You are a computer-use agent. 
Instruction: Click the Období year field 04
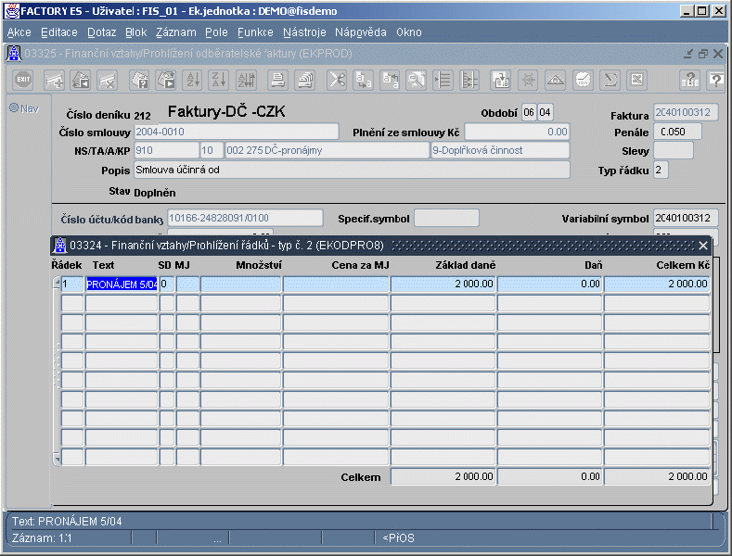[x=545, y=112]
